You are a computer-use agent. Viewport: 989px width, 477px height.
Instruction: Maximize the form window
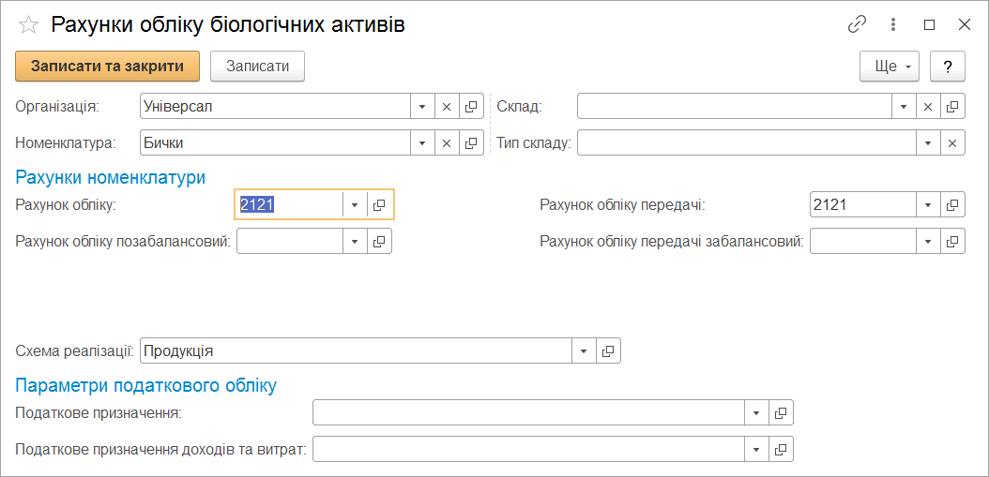click(x=928, y=24)
